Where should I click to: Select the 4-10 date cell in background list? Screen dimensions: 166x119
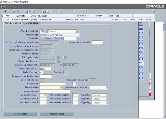point(141,78)
